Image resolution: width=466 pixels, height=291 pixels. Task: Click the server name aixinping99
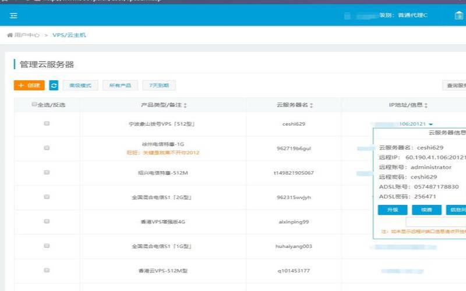[294, 222]
